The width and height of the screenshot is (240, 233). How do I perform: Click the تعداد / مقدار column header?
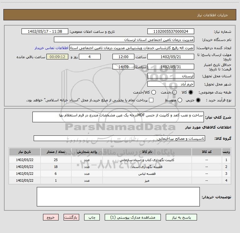[x=56, y=152]
